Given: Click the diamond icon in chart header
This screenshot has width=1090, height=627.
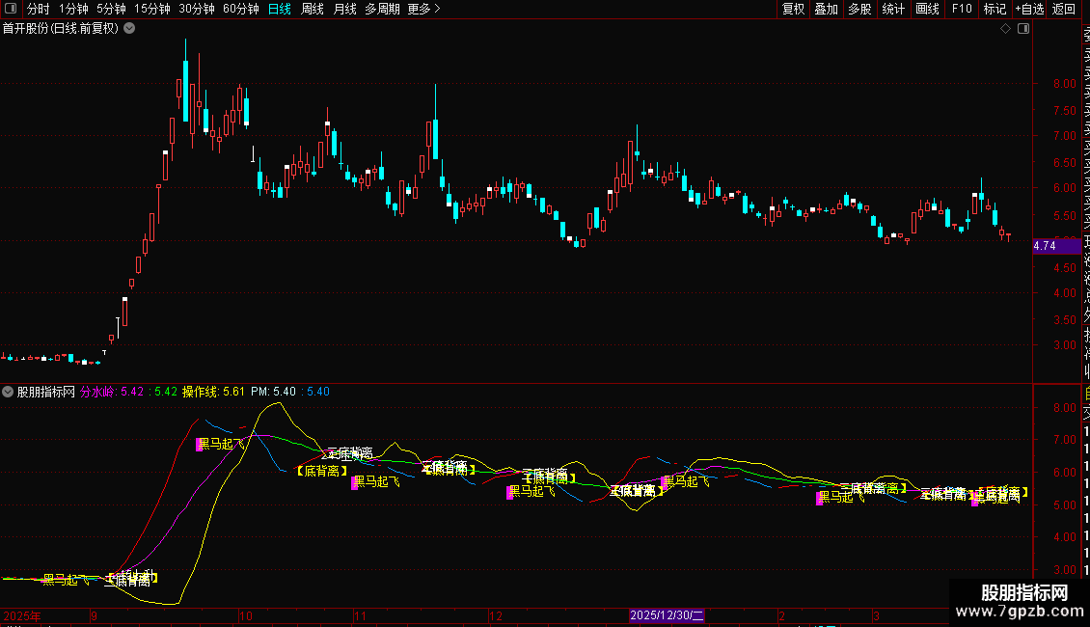Looking at the screenshot, I should pyautogui.click(x=1005, y=28).
